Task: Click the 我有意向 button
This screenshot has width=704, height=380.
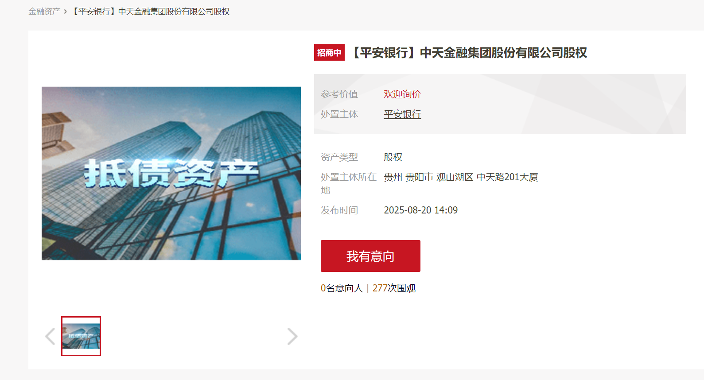Action: pos(370,256)
